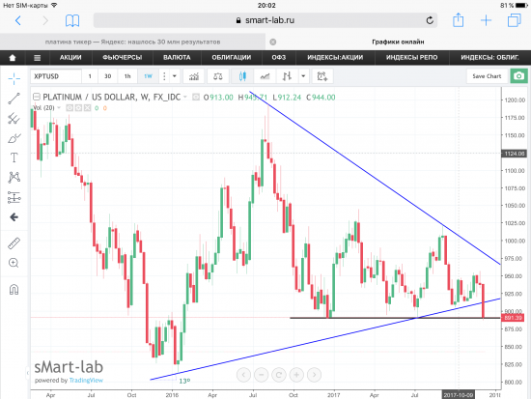Switch to bars chart style

tap(287, 76)
